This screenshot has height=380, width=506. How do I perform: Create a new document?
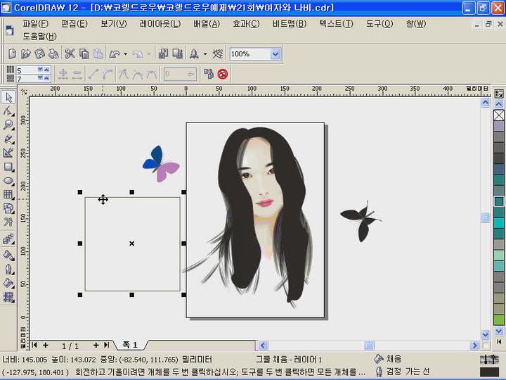12,53
